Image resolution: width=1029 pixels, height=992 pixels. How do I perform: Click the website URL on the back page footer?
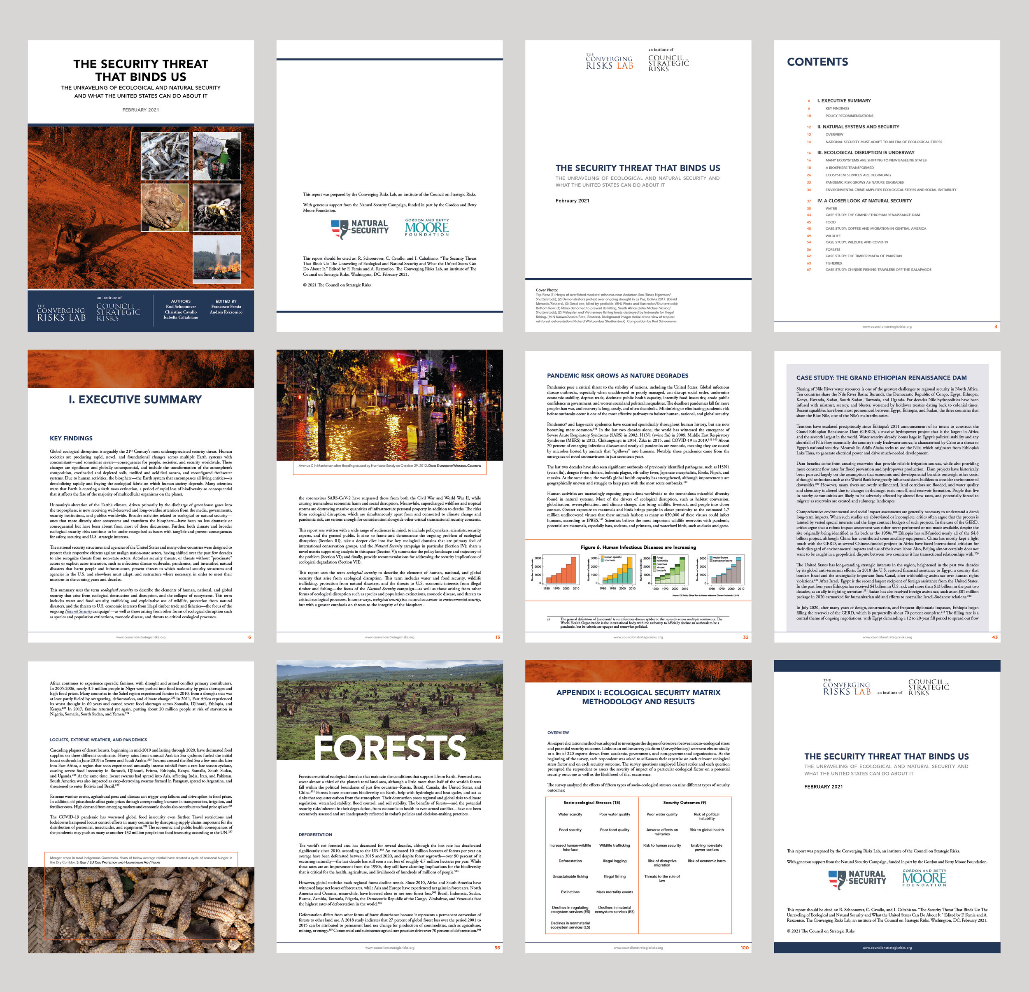887,948
